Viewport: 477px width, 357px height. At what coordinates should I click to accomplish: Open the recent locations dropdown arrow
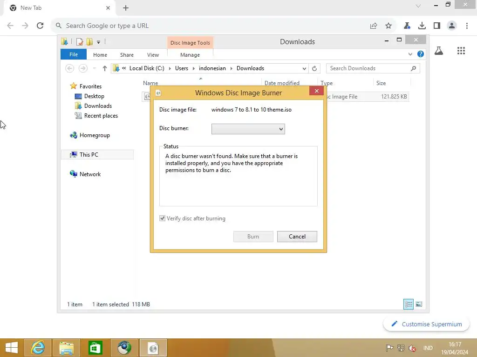[x=94, y=69]
